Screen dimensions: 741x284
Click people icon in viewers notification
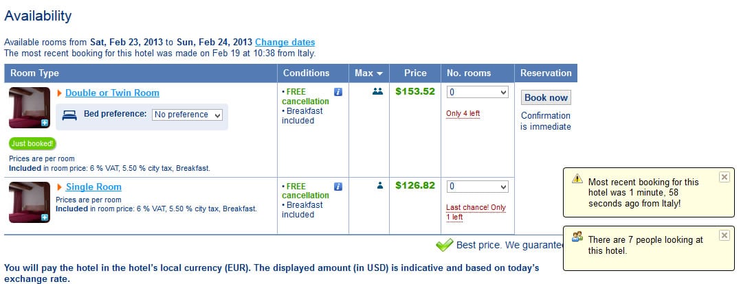pos(577,237)
